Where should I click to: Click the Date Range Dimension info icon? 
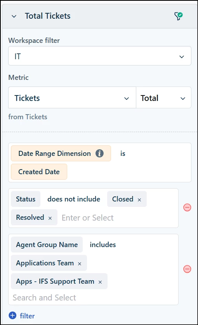[99, 154]
